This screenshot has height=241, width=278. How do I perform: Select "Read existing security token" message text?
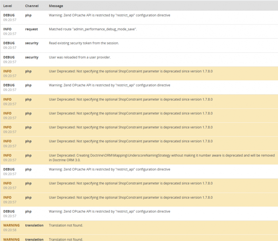84,43
